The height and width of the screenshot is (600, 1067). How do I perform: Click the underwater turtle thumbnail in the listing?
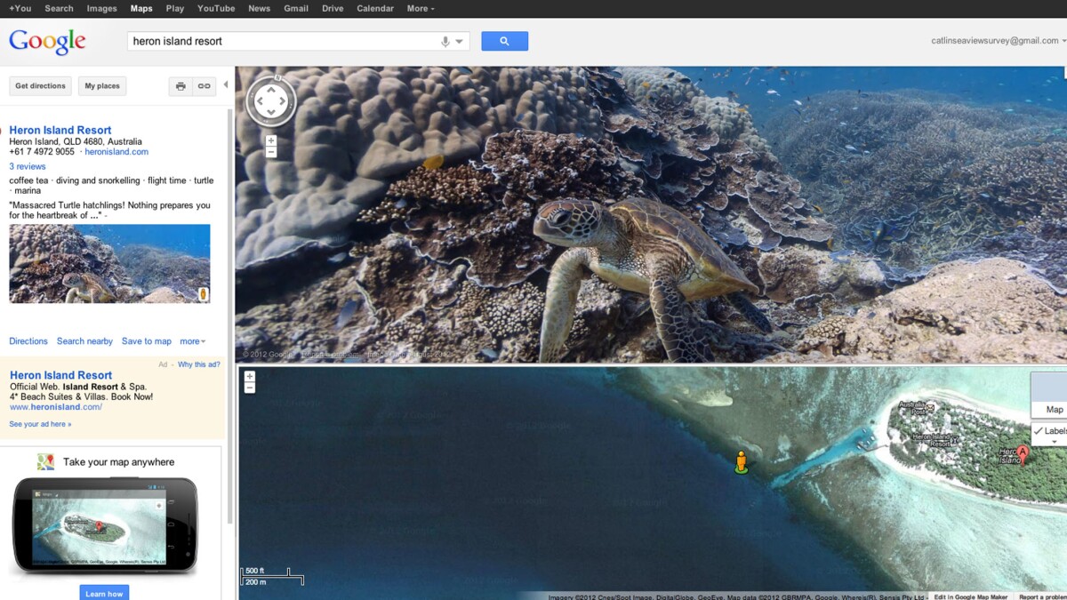(109, 263)
